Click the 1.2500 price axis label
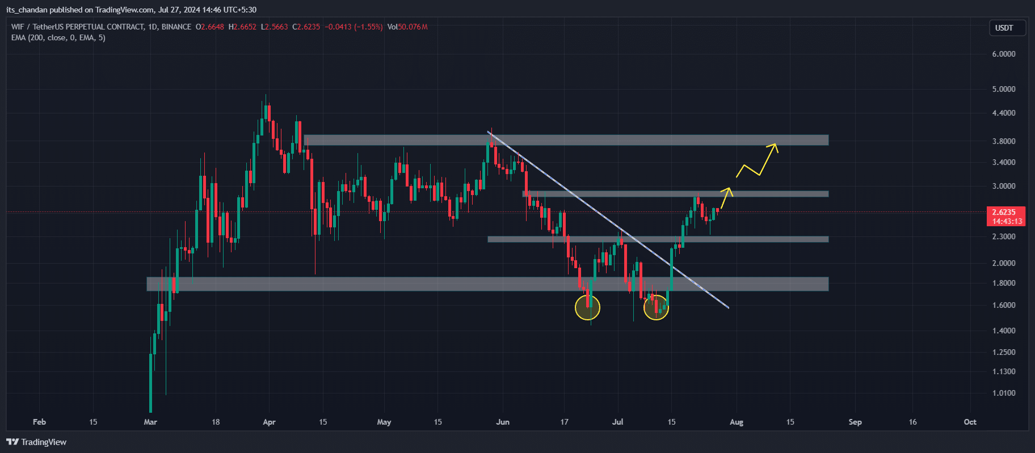 click(x=1004, y=352)
